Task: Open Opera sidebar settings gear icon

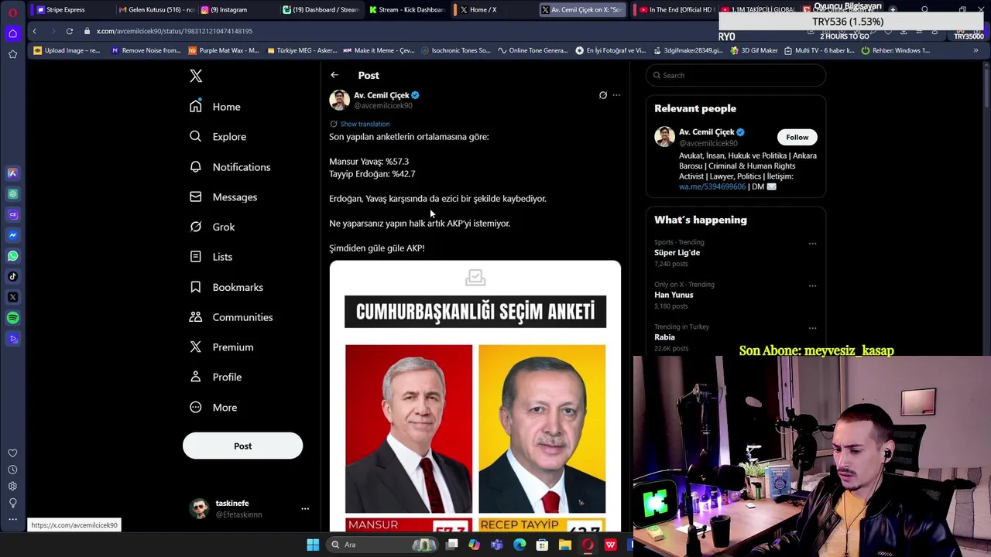Action: pos(12,487)
